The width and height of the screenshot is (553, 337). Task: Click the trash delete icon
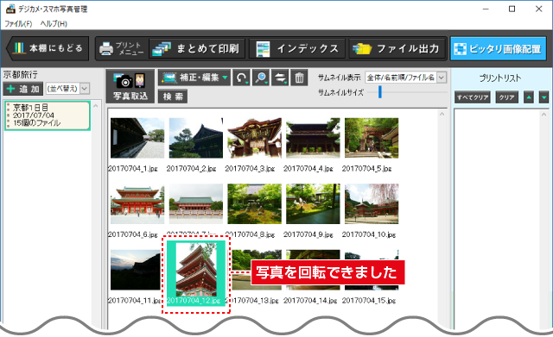[300, 78]
